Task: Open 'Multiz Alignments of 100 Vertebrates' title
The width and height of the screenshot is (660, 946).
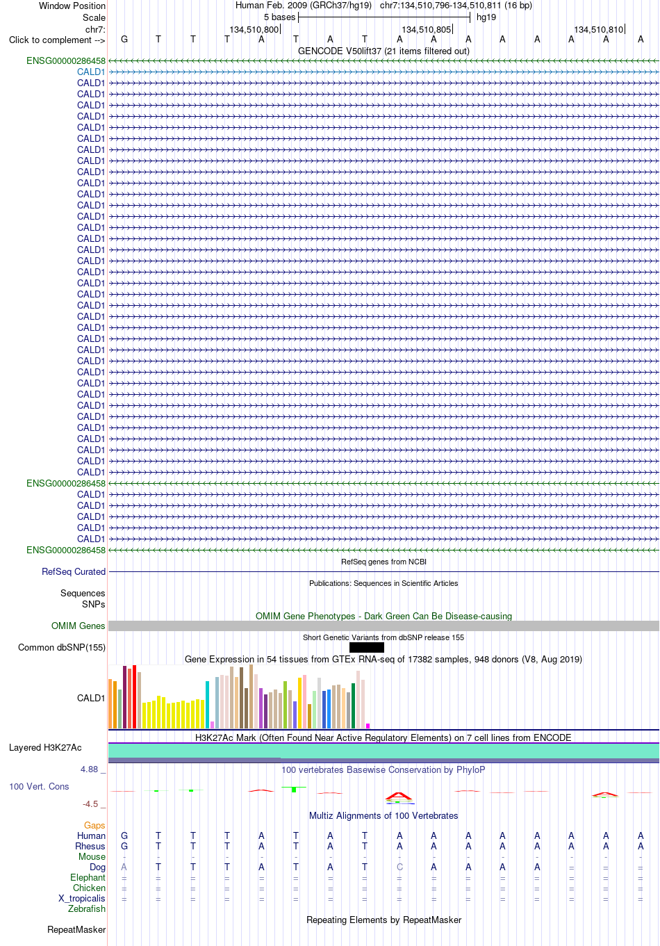Action: [383, 815]
